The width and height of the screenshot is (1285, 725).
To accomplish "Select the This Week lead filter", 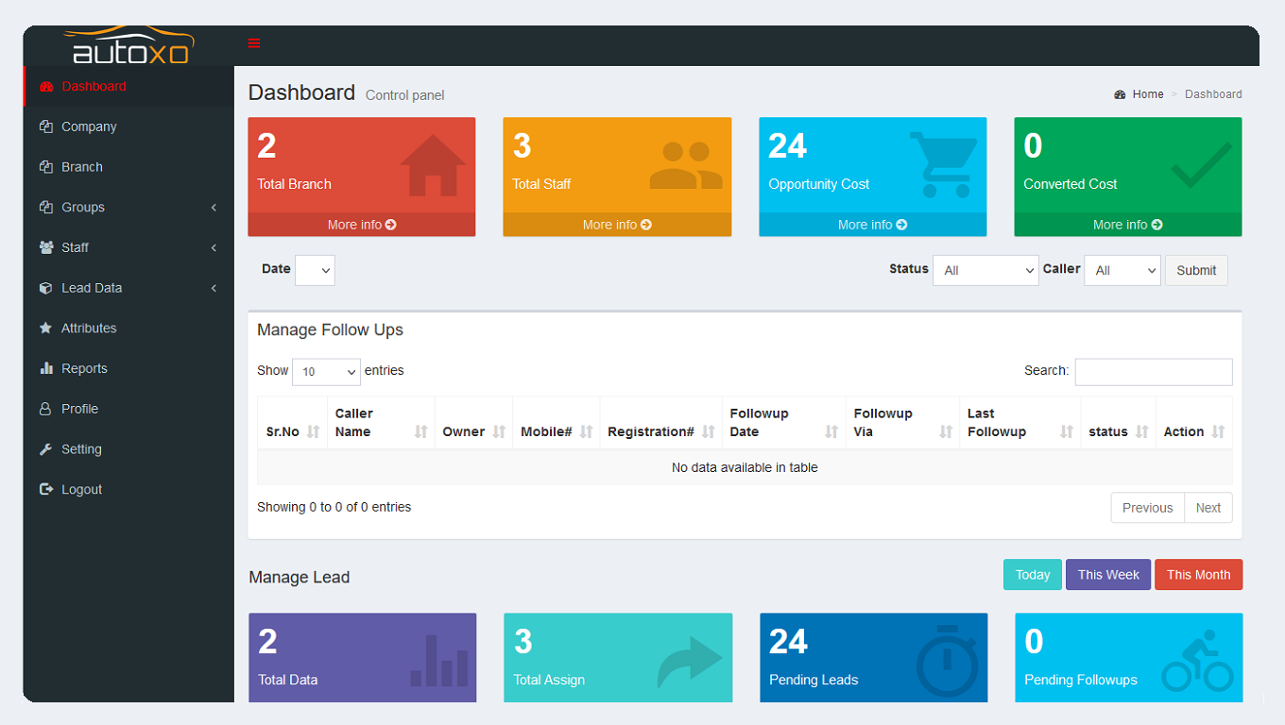I will coord(1107,575).
